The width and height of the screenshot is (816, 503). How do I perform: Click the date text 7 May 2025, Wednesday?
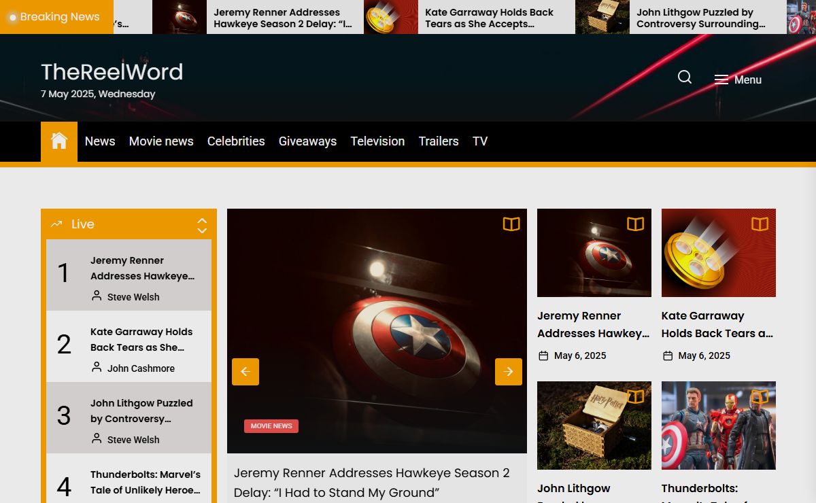coord(98,94)
